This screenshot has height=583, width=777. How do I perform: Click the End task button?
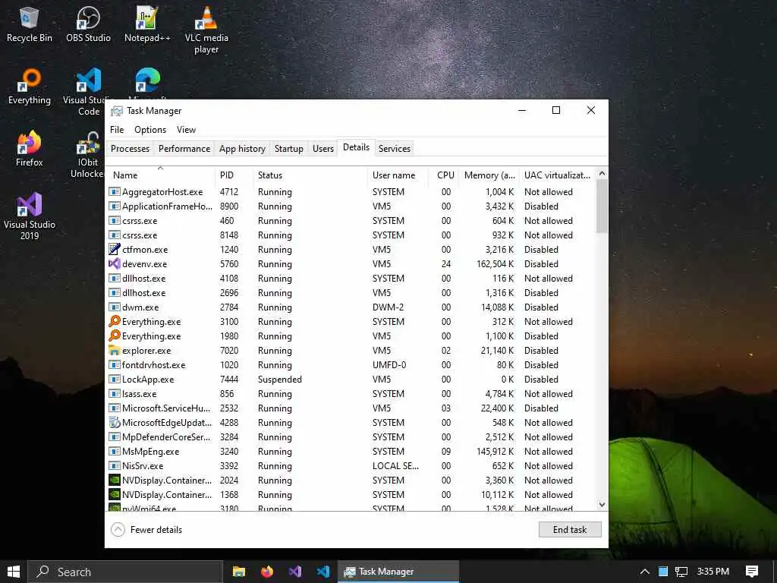(570, 529)
